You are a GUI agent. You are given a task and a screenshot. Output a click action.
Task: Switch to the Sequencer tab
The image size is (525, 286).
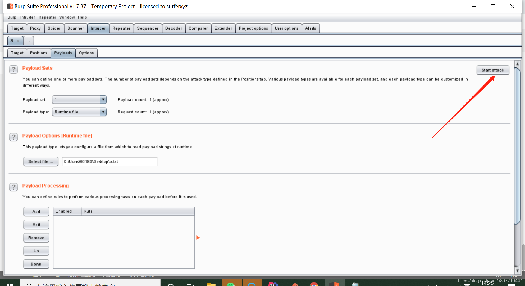click(x=148, y=28)
